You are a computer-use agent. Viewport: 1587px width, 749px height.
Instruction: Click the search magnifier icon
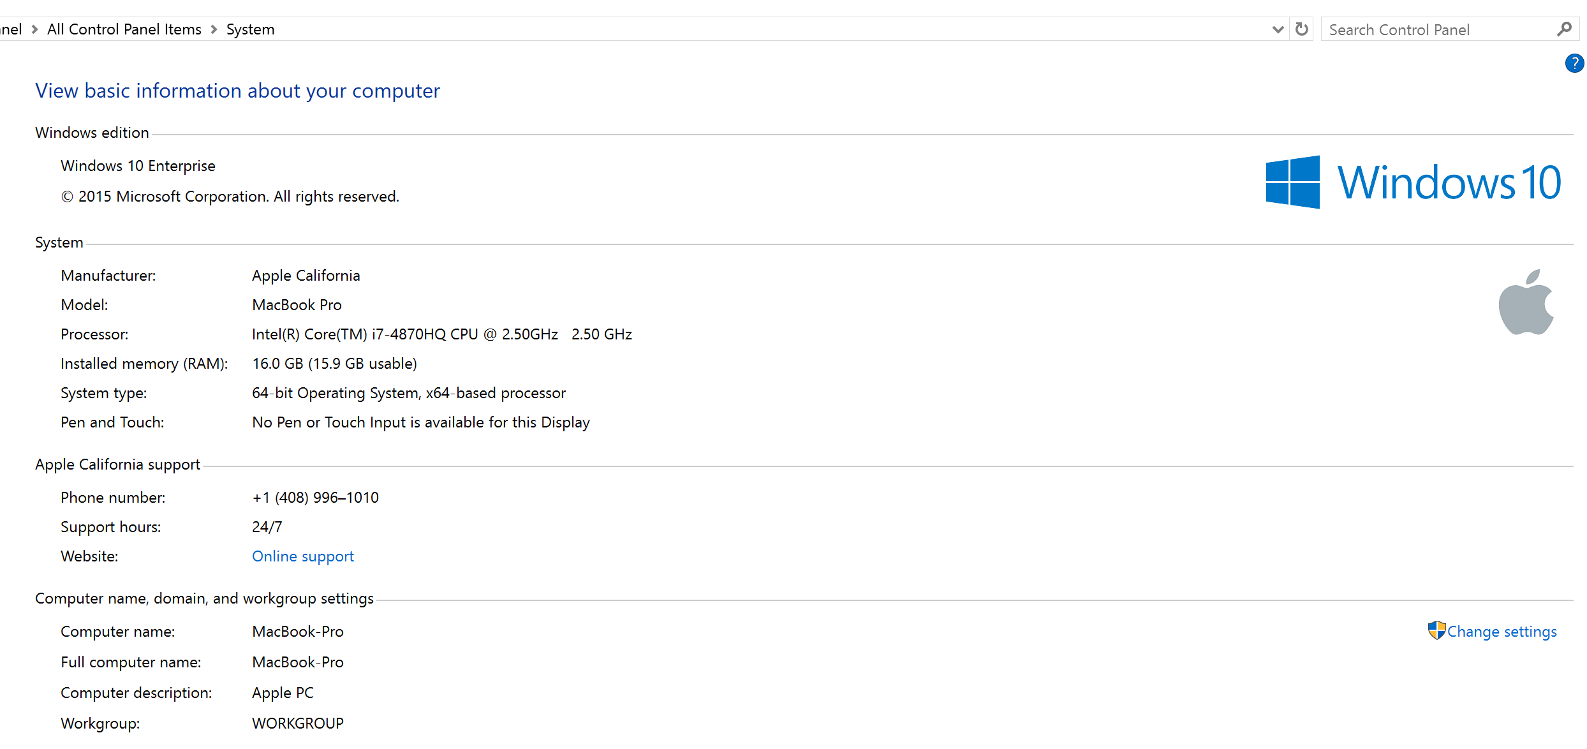(1564, 29)
